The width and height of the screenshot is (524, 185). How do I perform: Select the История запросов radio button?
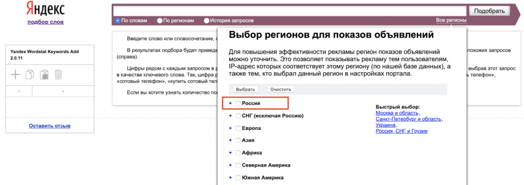[x=207, y=20]
